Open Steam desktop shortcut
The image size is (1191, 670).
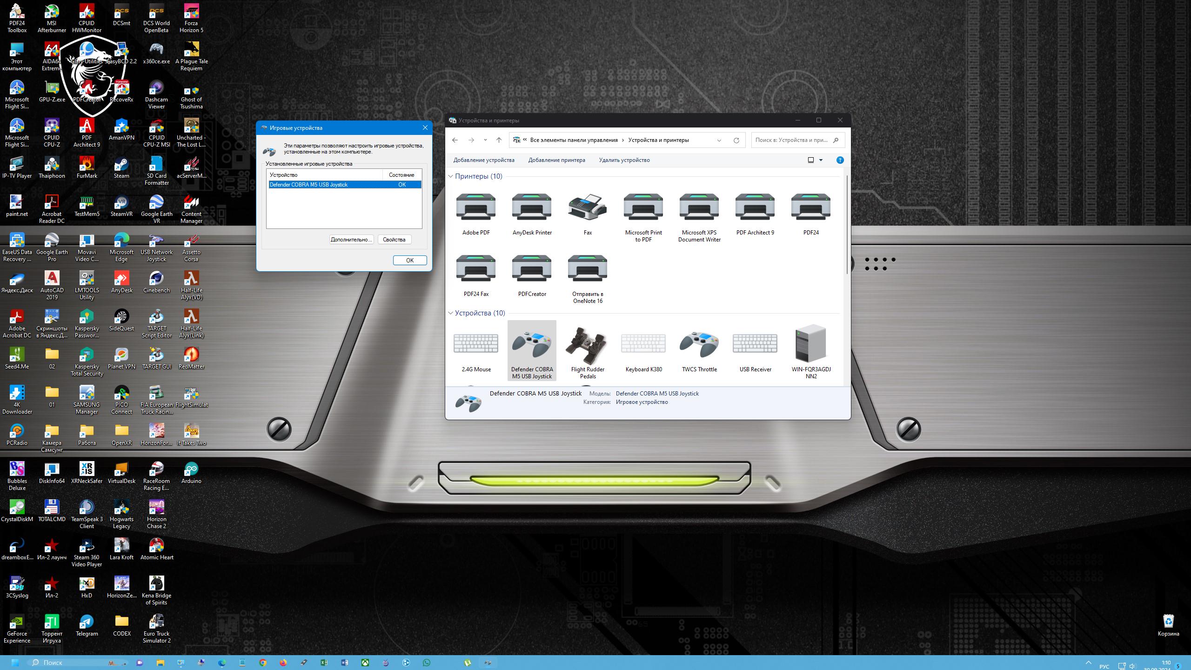[x=121, y=168]
